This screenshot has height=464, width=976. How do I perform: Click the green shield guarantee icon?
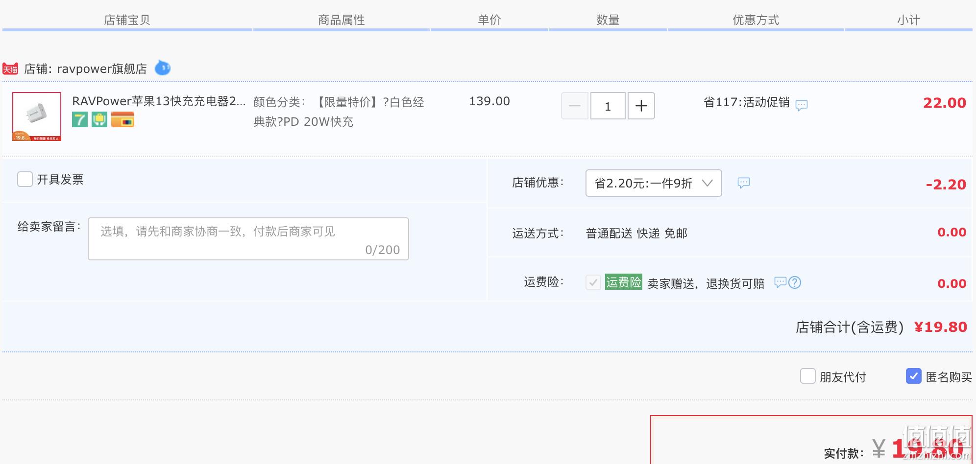[x=99, y=119]
